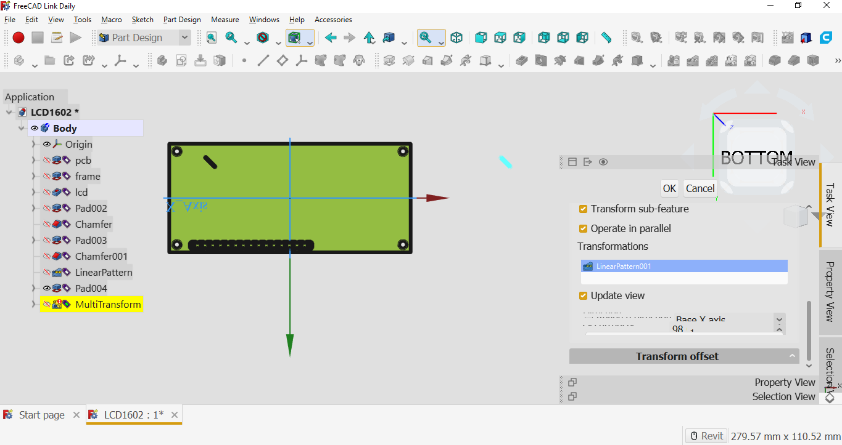
Task: Set the camera to front view
Action: click(x=479, y=38)
